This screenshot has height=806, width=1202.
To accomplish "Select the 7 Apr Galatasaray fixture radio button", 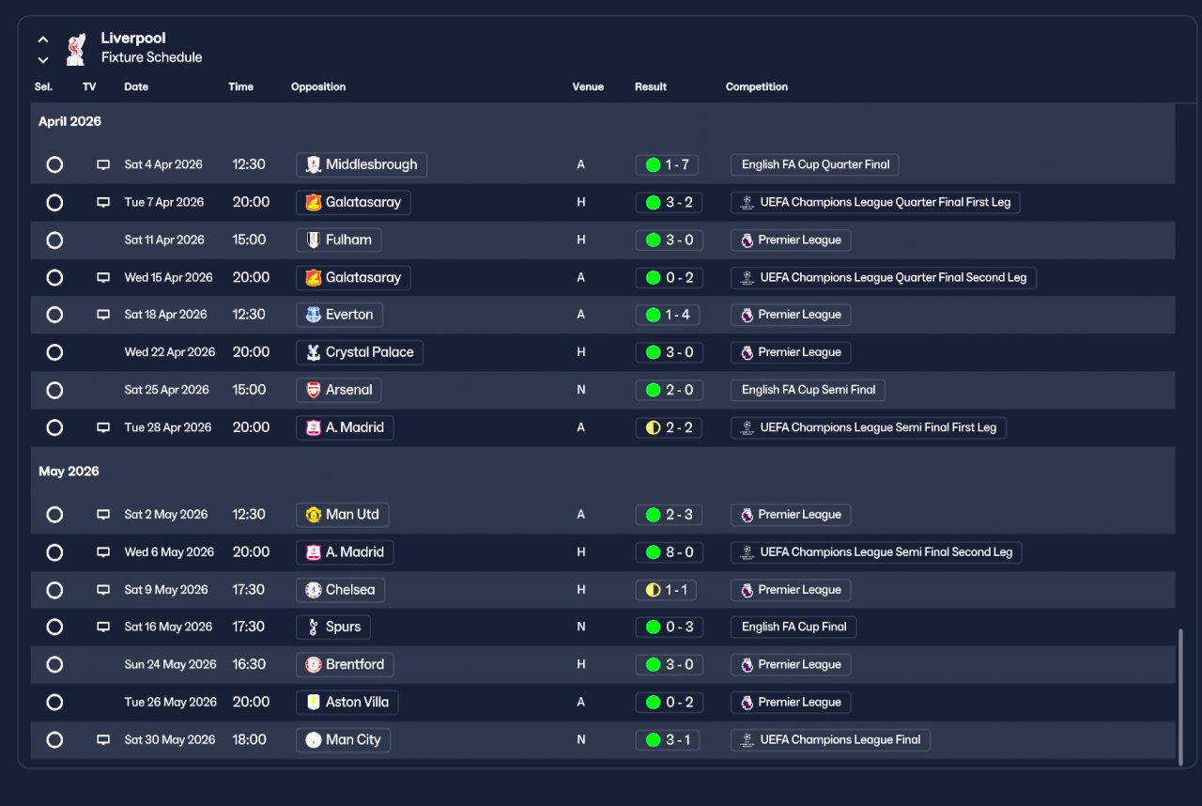I will 54,202.
